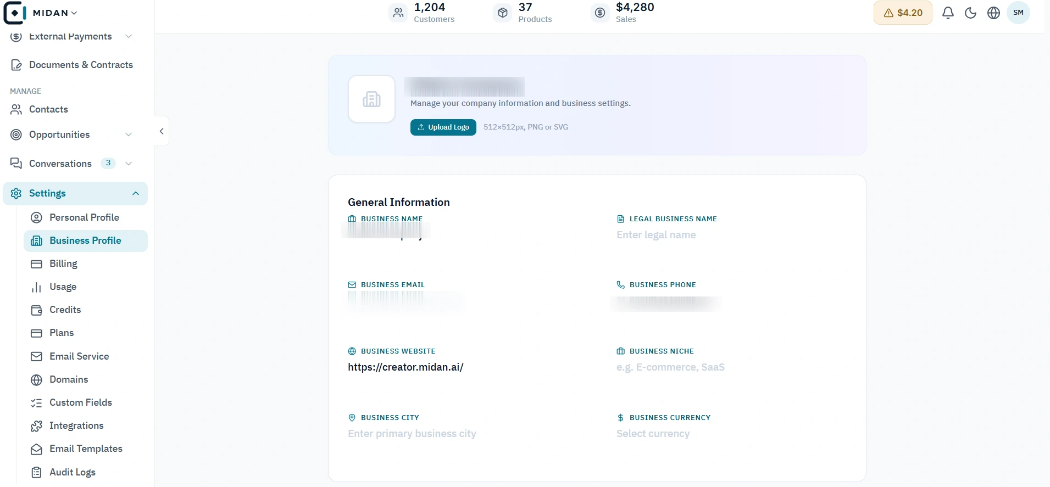Open the notifications bell

(948, 13)
